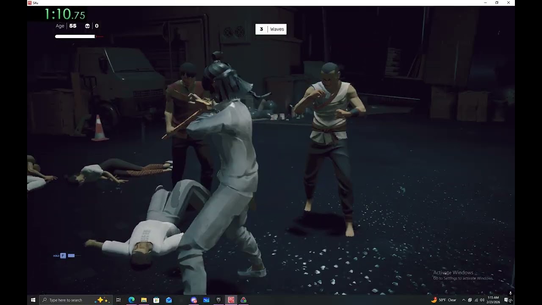Viewport: 542px width, 305px height.
Task: Open the blue Mail envelope icon
Action: click(206, 300)
